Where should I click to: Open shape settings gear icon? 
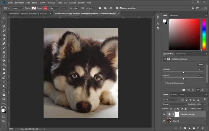tap(117, 8)
